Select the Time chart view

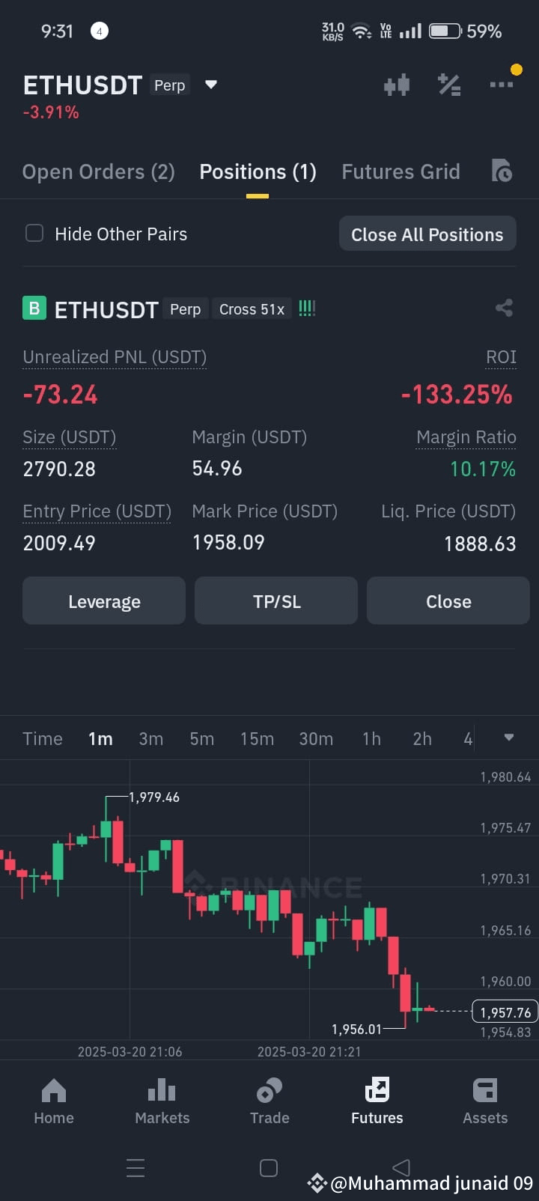pos(43,739)
